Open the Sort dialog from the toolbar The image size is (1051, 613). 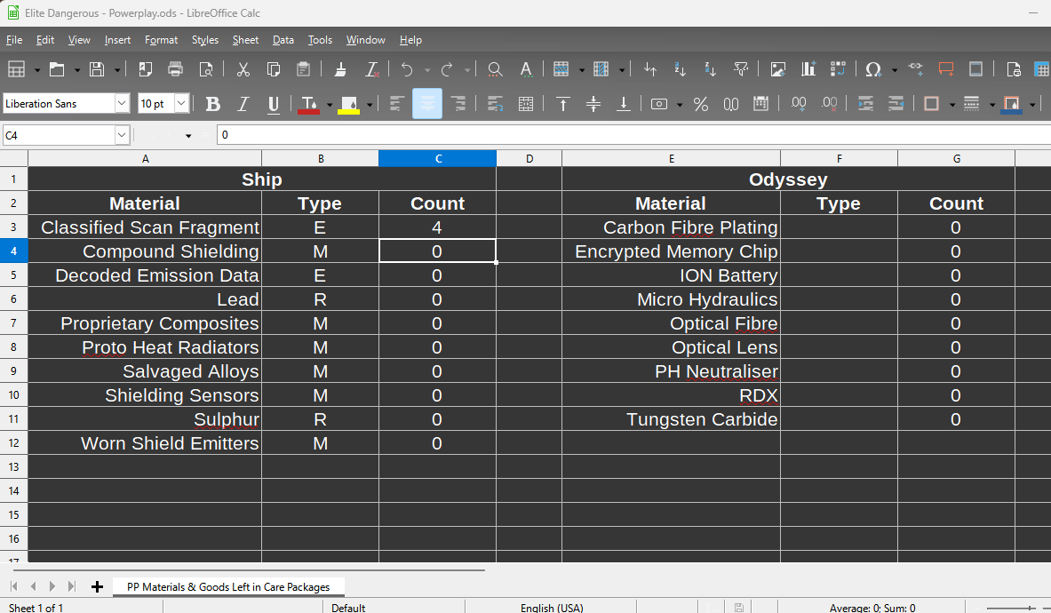pos(650,69)
